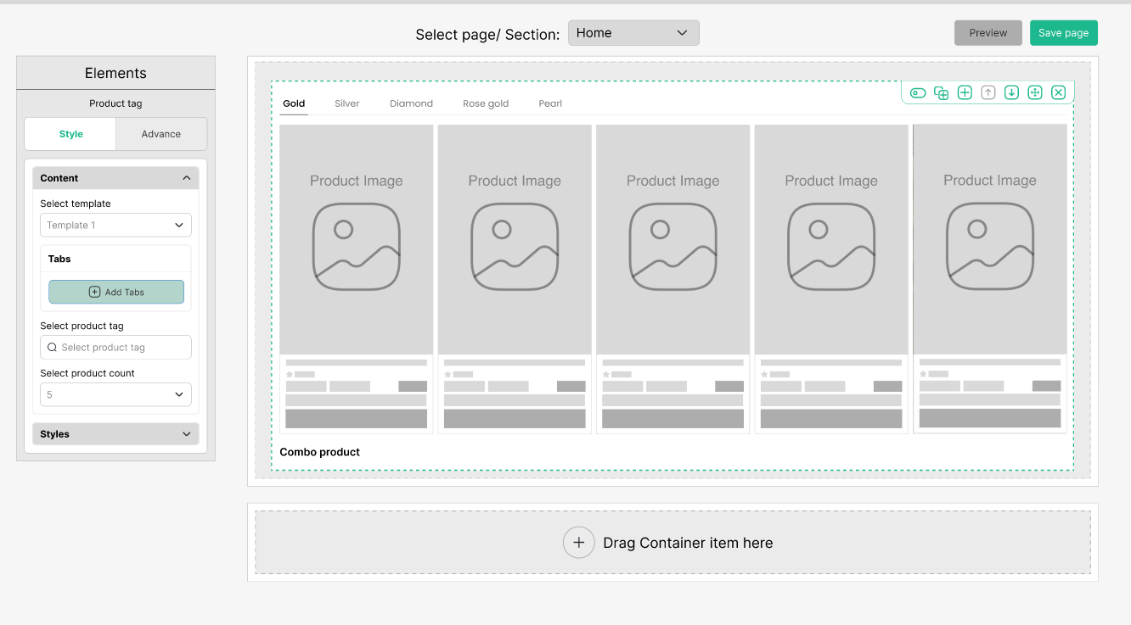The image size is (1131, 625).
Task: Select the Pearl product tab
Action: pos(550,103)
